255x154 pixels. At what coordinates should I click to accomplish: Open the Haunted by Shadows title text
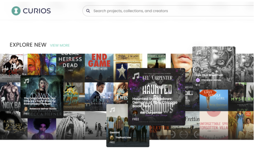tap(155, 102)
